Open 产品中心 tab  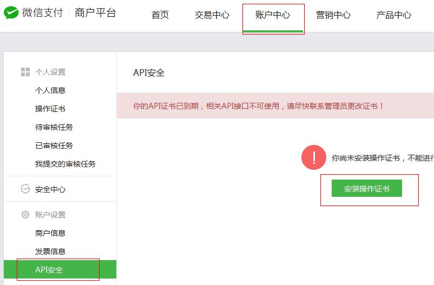tap(394, 15)
